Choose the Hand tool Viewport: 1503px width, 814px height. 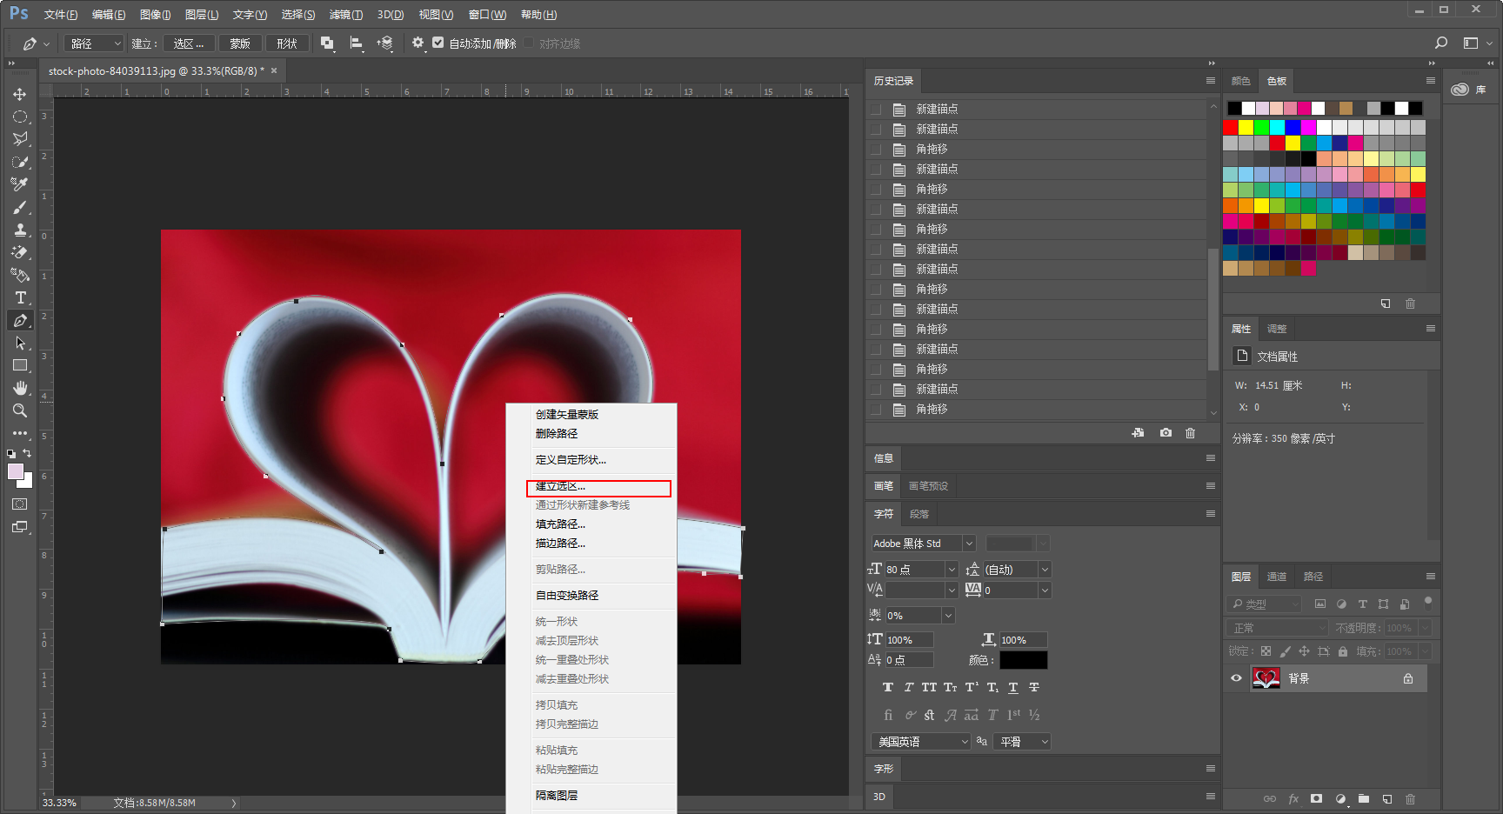[x=20, y=388]
